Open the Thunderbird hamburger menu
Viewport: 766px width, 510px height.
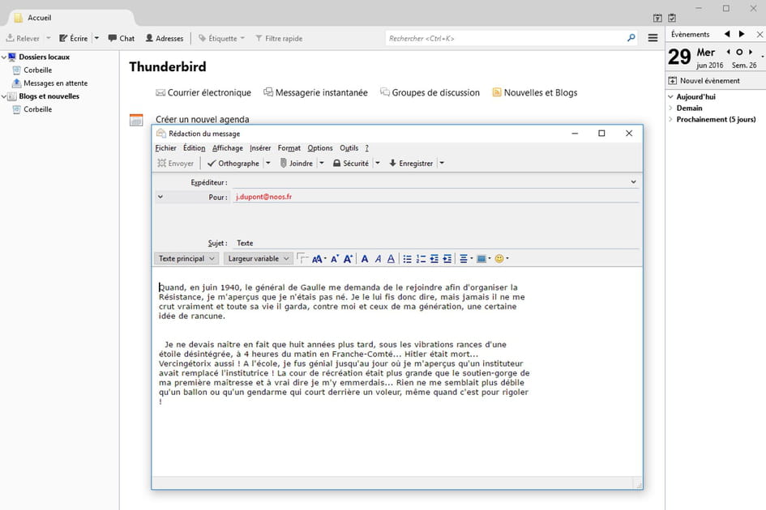pyautogui.click(x=653, y=38)
